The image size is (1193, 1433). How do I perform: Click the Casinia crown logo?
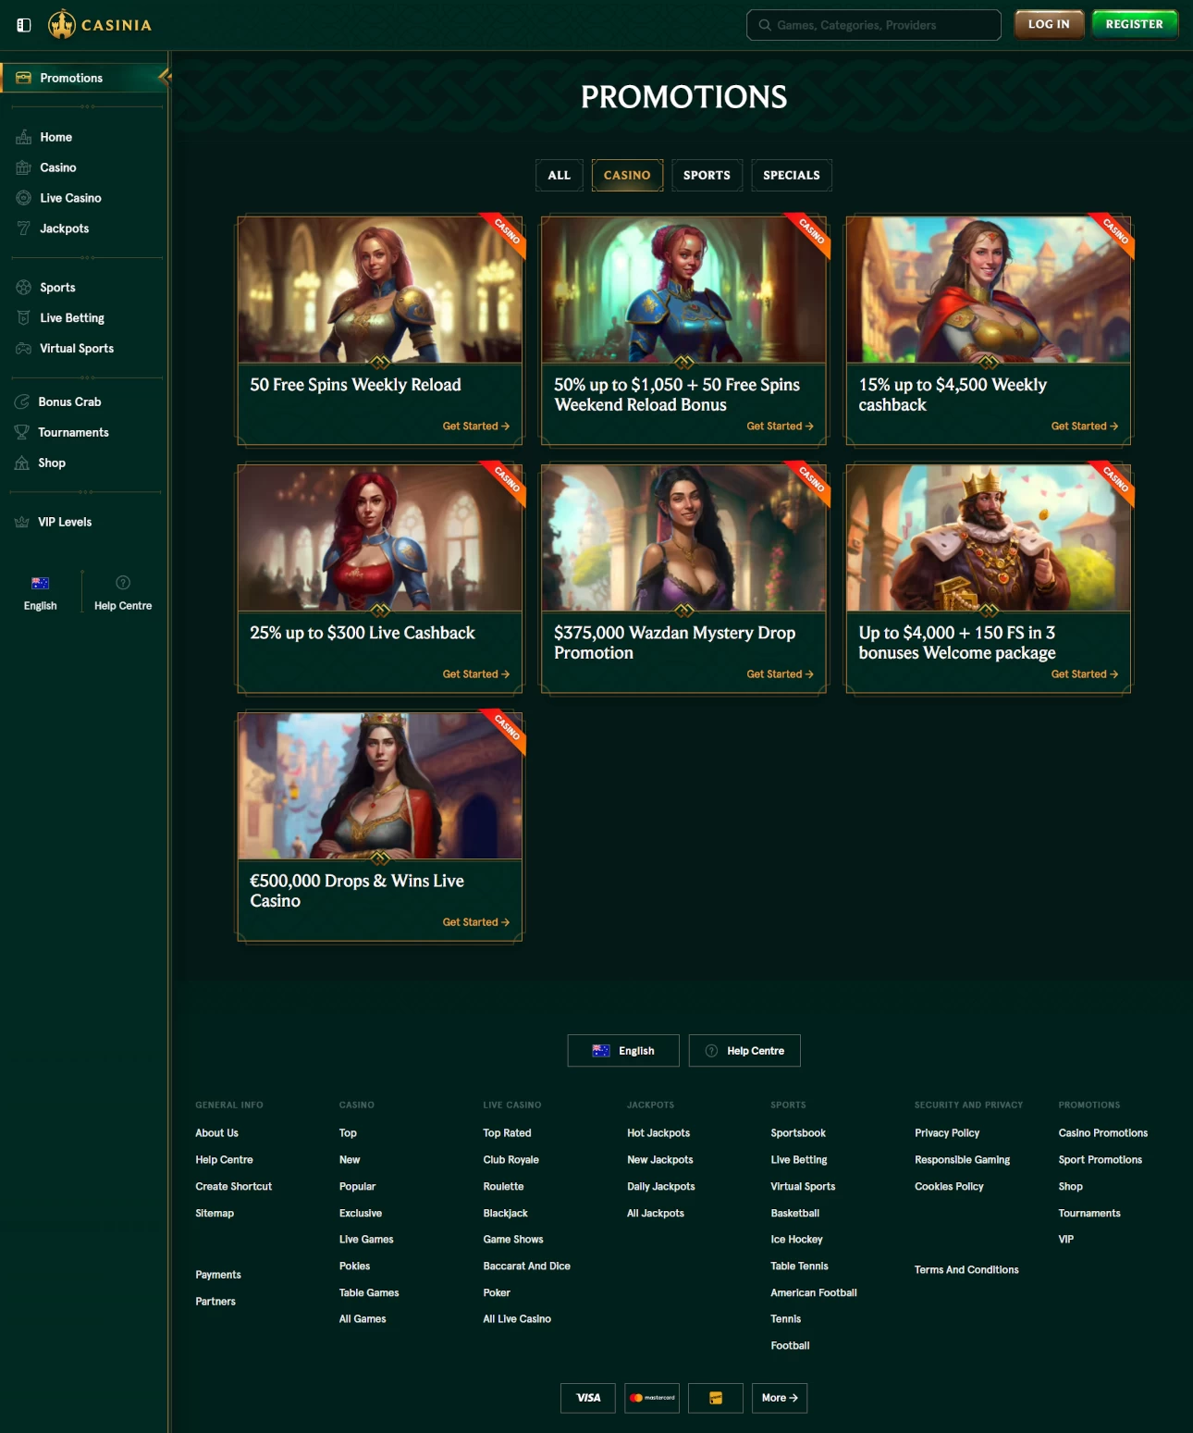click(x=62, y=25)
